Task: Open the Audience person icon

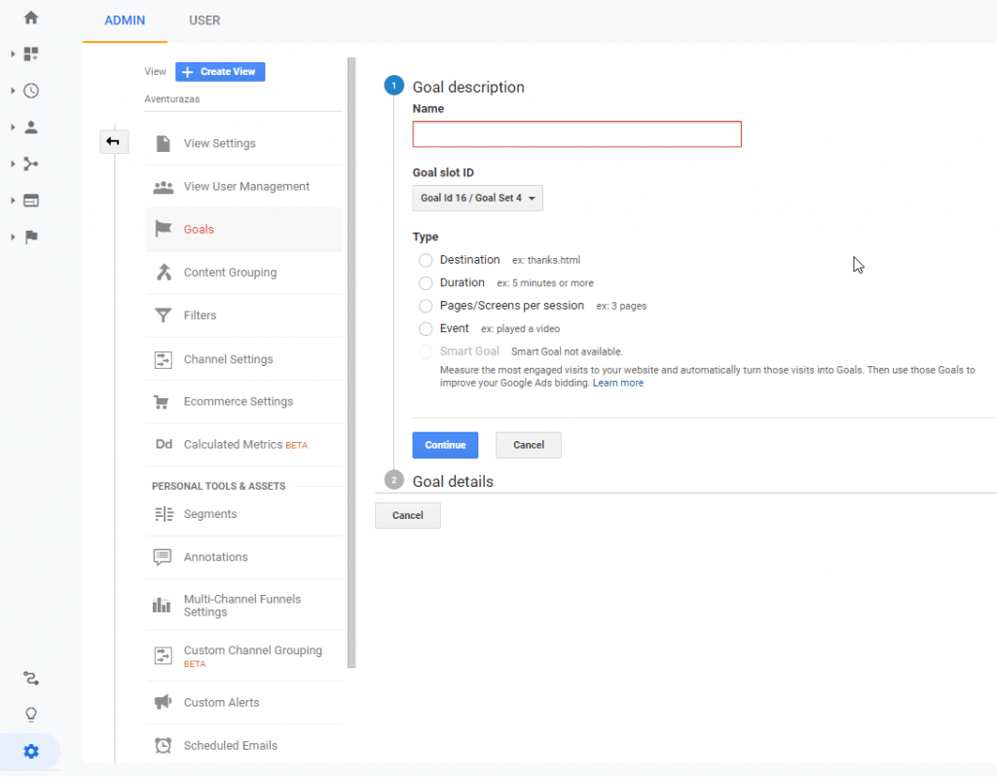Action: pos(30,128)
